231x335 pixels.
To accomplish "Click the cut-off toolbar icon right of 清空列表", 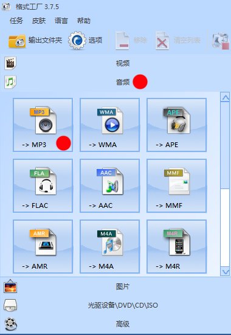I will (221, 41).
